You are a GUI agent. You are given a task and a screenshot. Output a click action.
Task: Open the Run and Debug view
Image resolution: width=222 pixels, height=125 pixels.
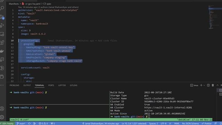(2, 25)
